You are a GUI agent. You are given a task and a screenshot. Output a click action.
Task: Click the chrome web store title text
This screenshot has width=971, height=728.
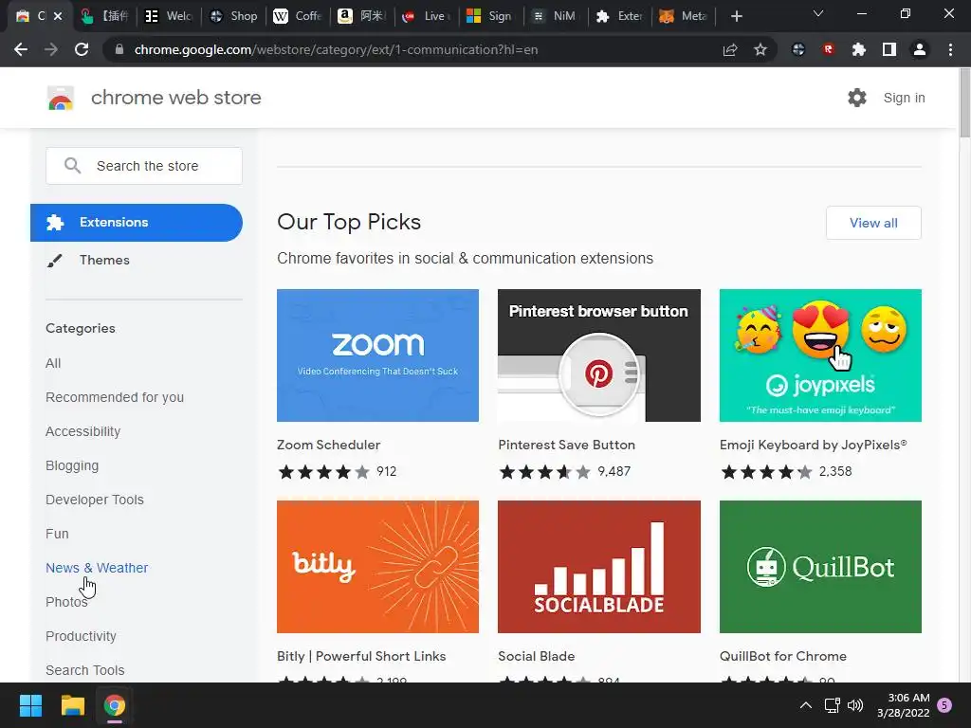175,98
